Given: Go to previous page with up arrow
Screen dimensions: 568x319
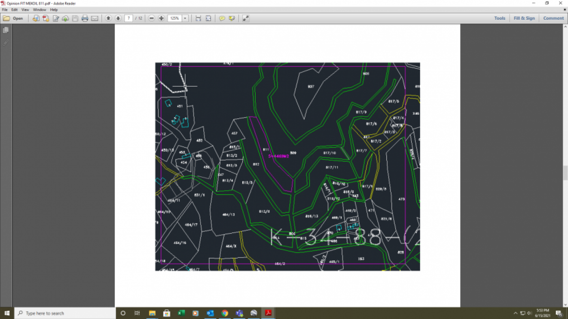Looking at the screenshot, I should [x=108, y=18].
